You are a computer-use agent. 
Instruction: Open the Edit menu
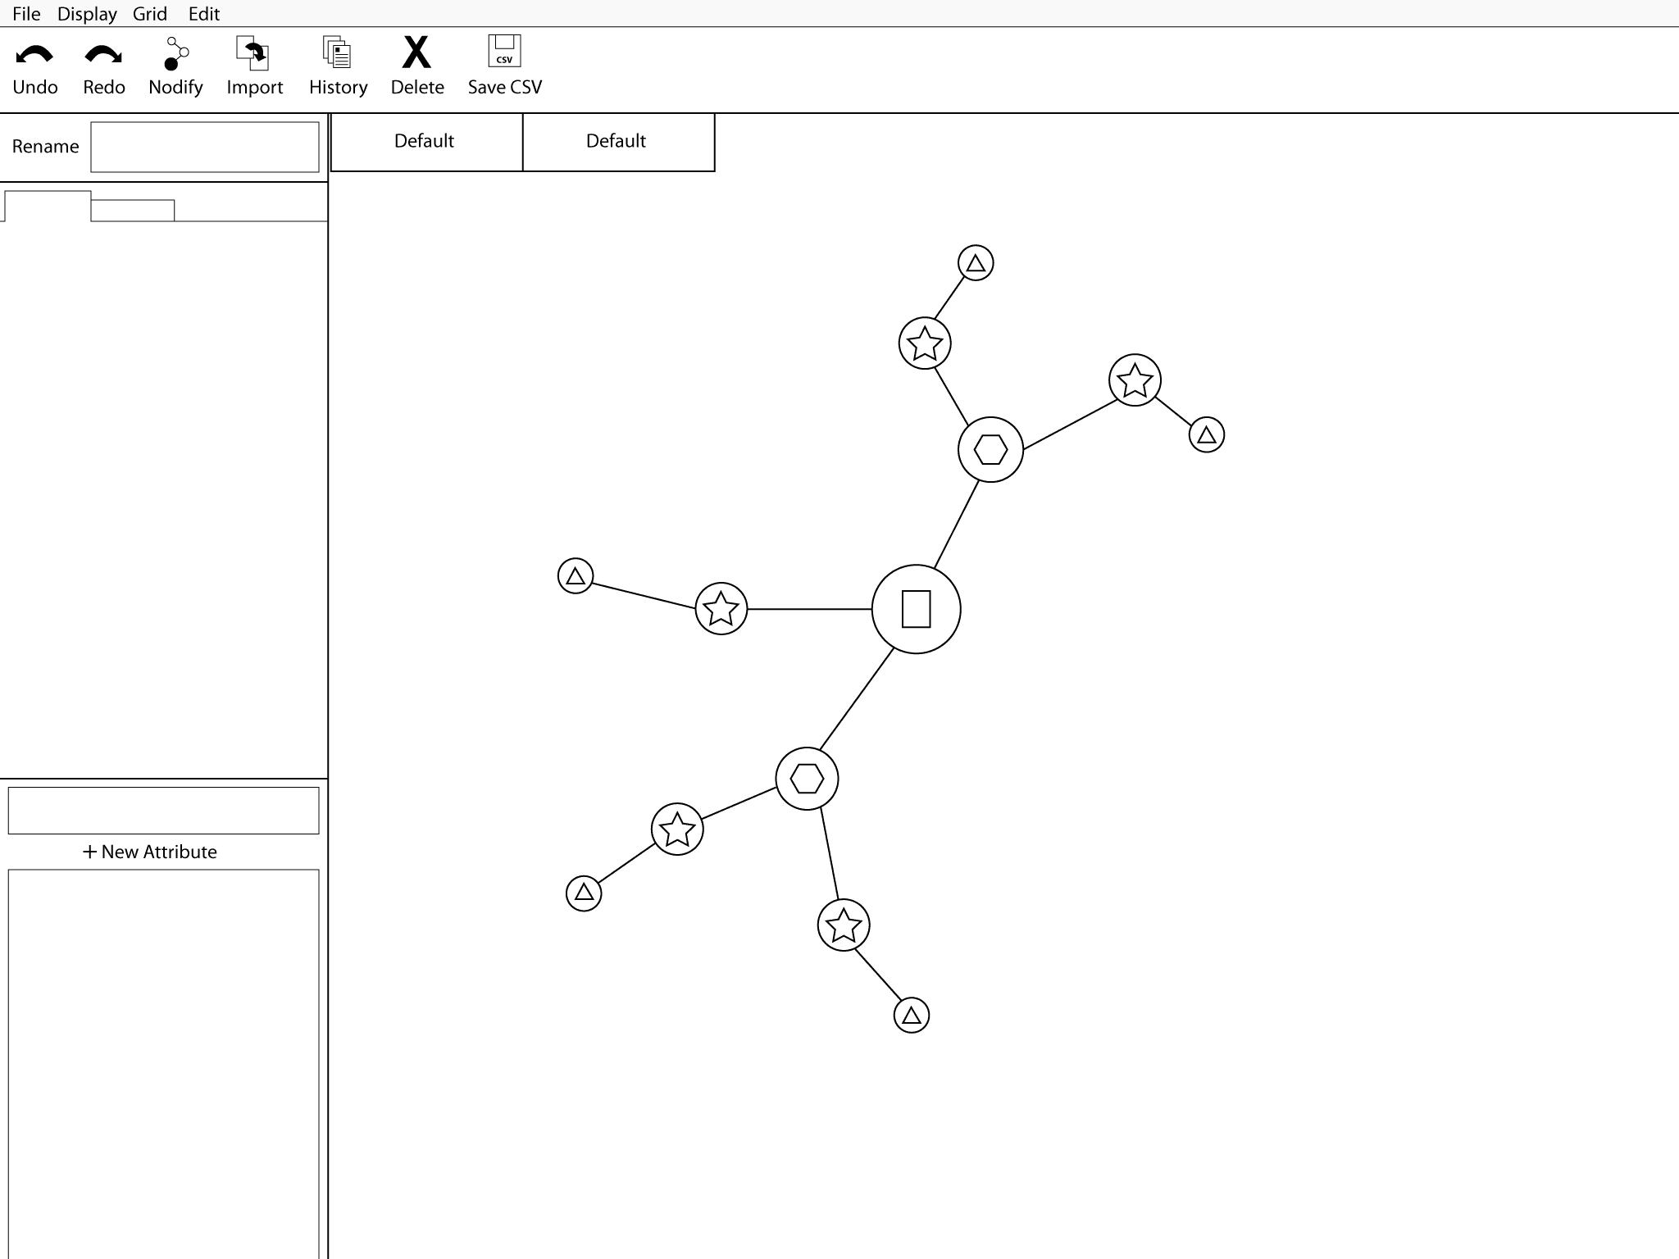pos(204,13)
